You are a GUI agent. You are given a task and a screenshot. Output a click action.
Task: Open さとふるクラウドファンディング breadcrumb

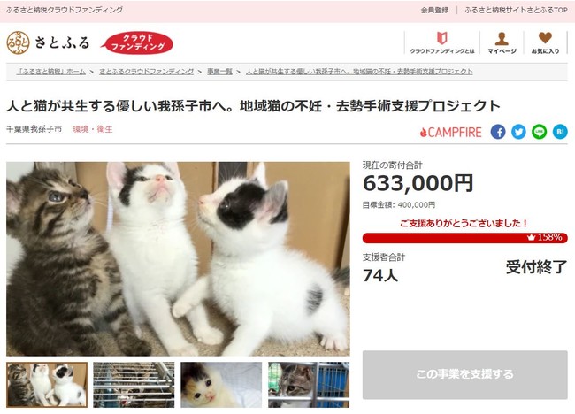click(x=146, y=72)
